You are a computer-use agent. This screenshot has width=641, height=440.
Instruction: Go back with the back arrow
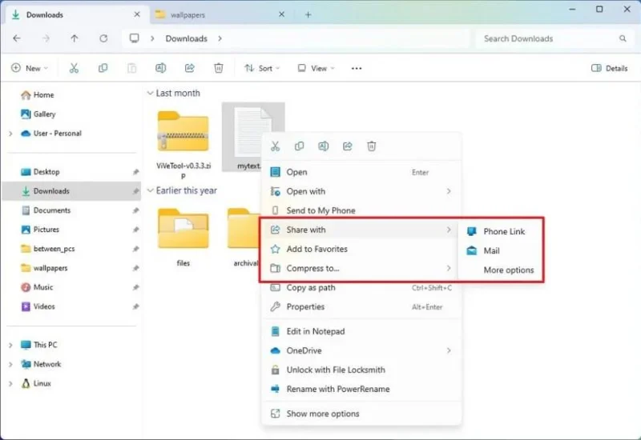(x=17, y=38)
